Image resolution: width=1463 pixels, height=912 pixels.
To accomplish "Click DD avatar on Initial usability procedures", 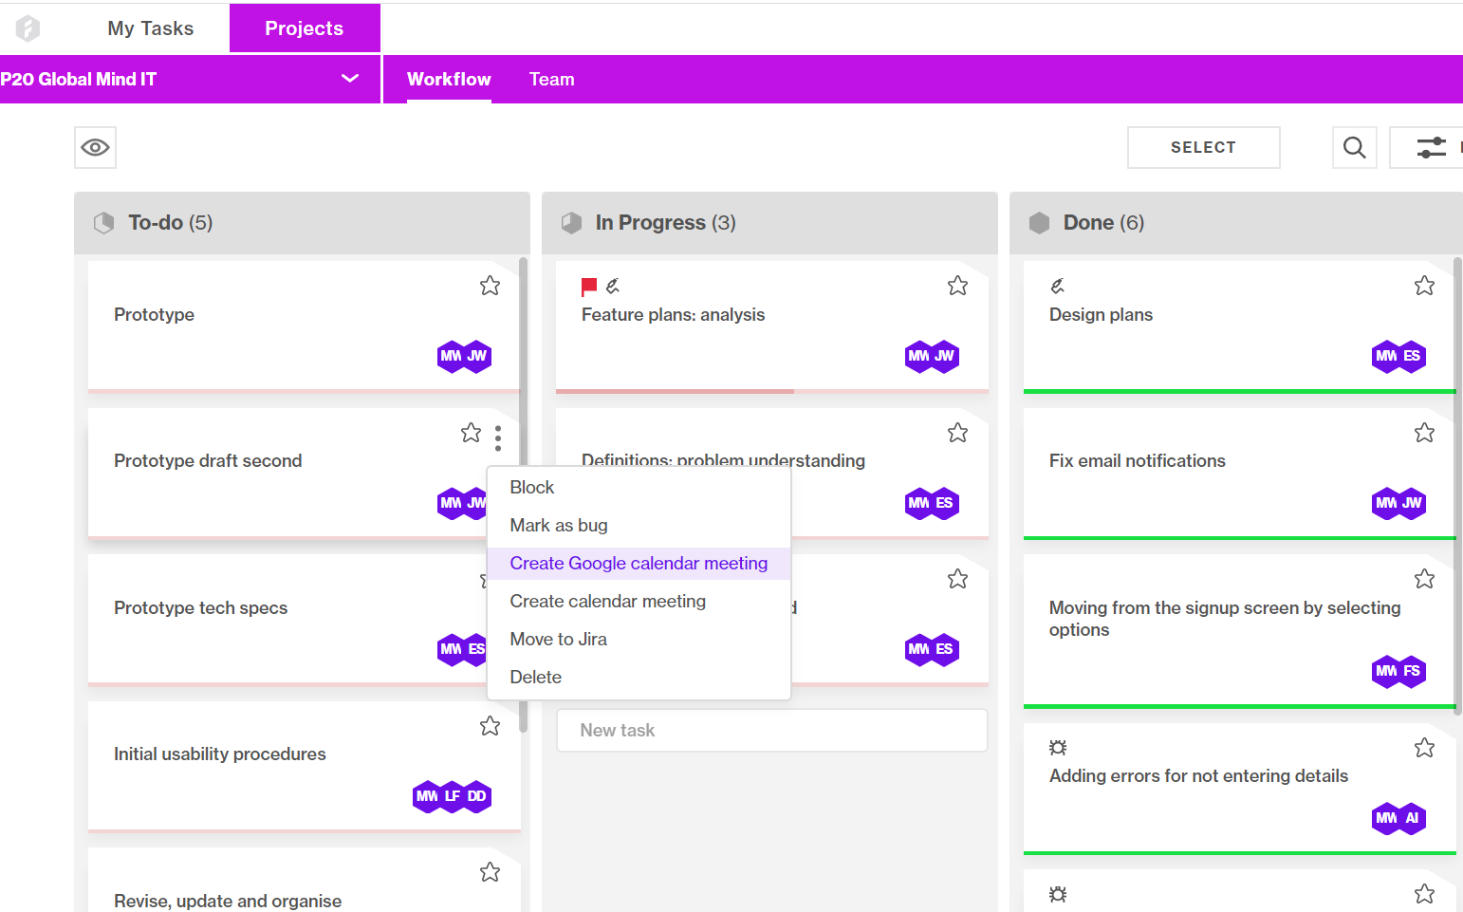I will pyautogui.click(x=477, y=796).
